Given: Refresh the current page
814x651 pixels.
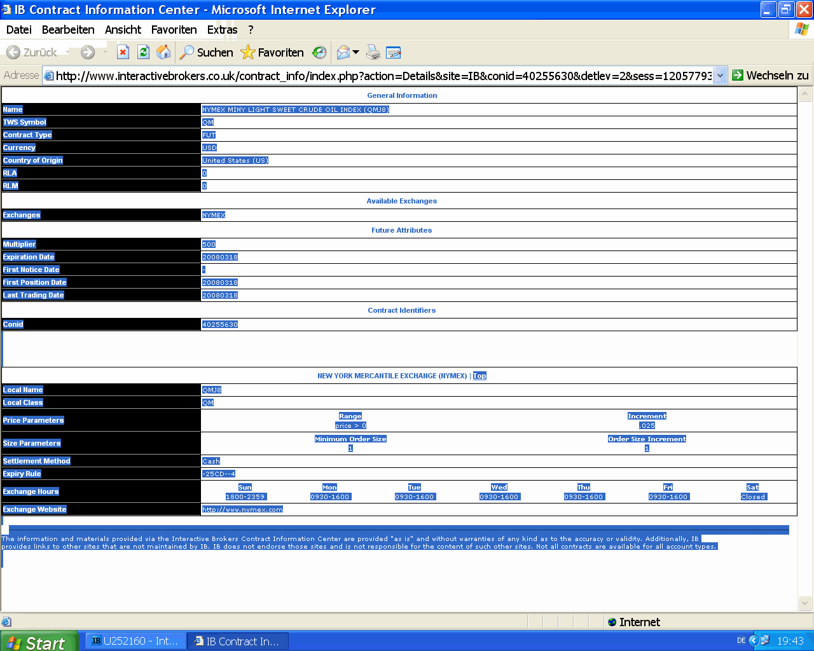Looking at the screenshot, I should coord(144,52).
